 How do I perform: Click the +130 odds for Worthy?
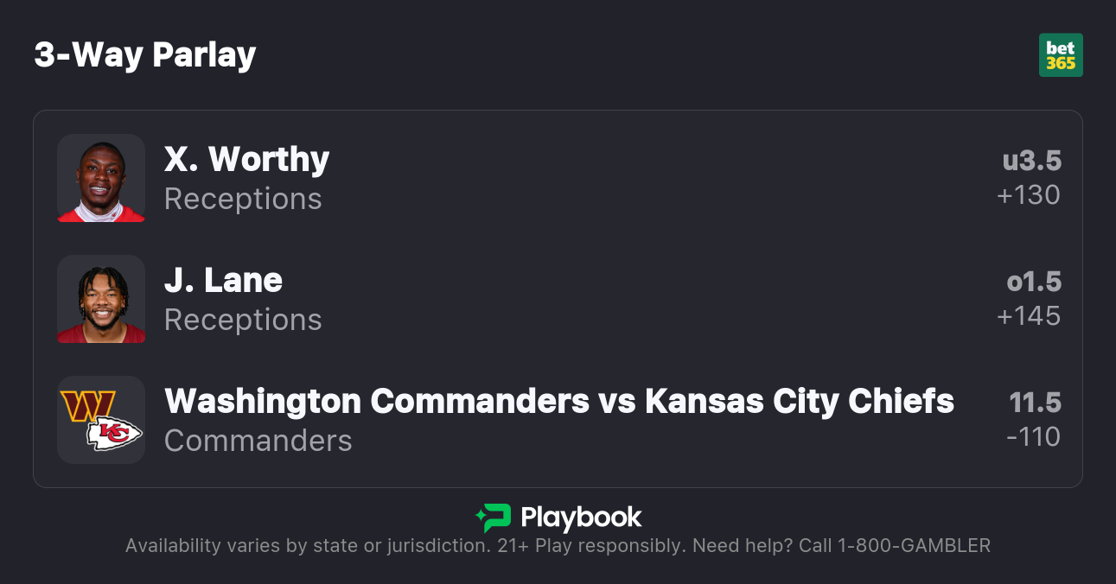point(1028,195)
